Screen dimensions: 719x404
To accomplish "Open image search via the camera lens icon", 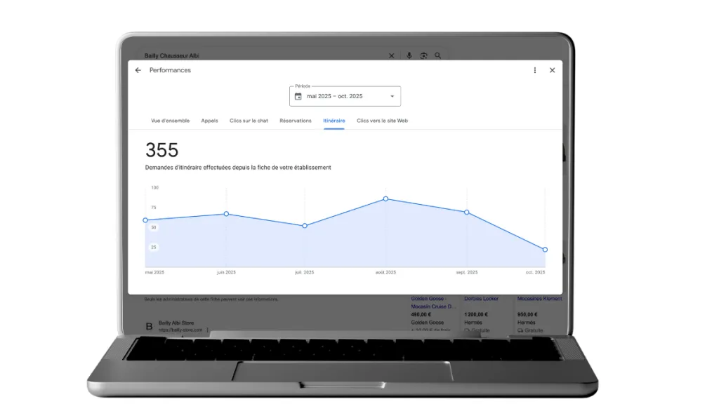I will [x=423, y=55].
